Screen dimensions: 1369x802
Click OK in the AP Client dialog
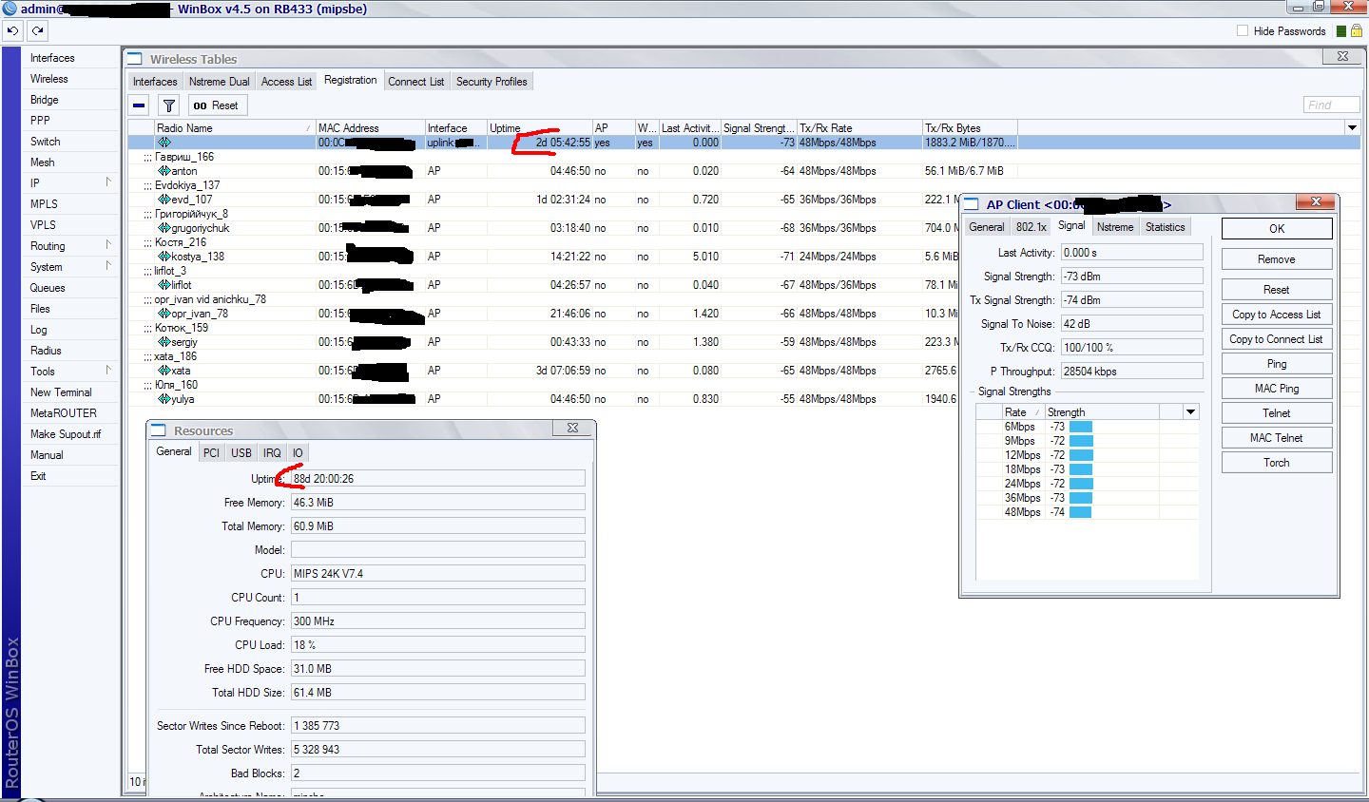tap(1277, 229)
